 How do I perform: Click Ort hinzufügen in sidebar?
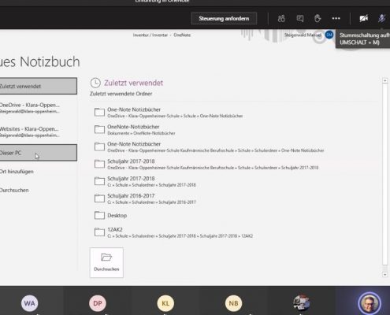pos(17,172)
